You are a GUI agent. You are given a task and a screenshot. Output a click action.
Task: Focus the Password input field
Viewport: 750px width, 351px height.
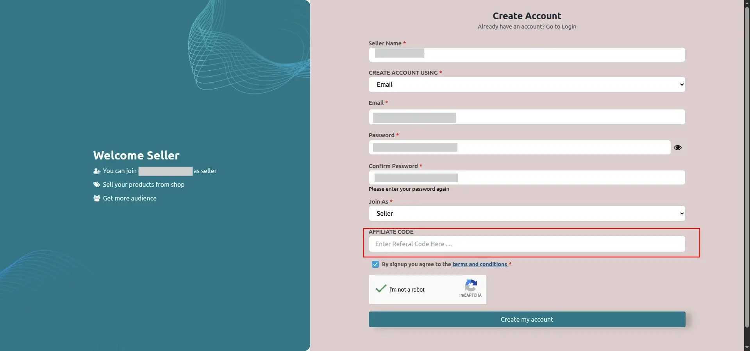point(520,147)
